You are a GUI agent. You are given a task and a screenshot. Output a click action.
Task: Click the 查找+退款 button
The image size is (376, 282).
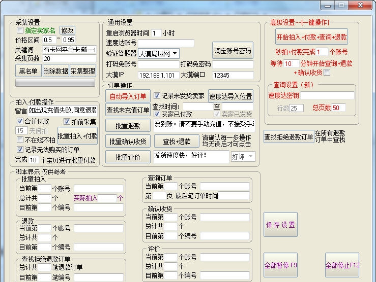pos(177,142)
